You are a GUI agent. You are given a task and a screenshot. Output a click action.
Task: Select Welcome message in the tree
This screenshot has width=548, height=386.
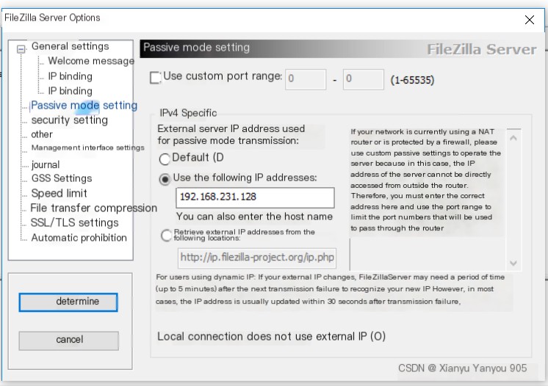click(x=91, y=61)
